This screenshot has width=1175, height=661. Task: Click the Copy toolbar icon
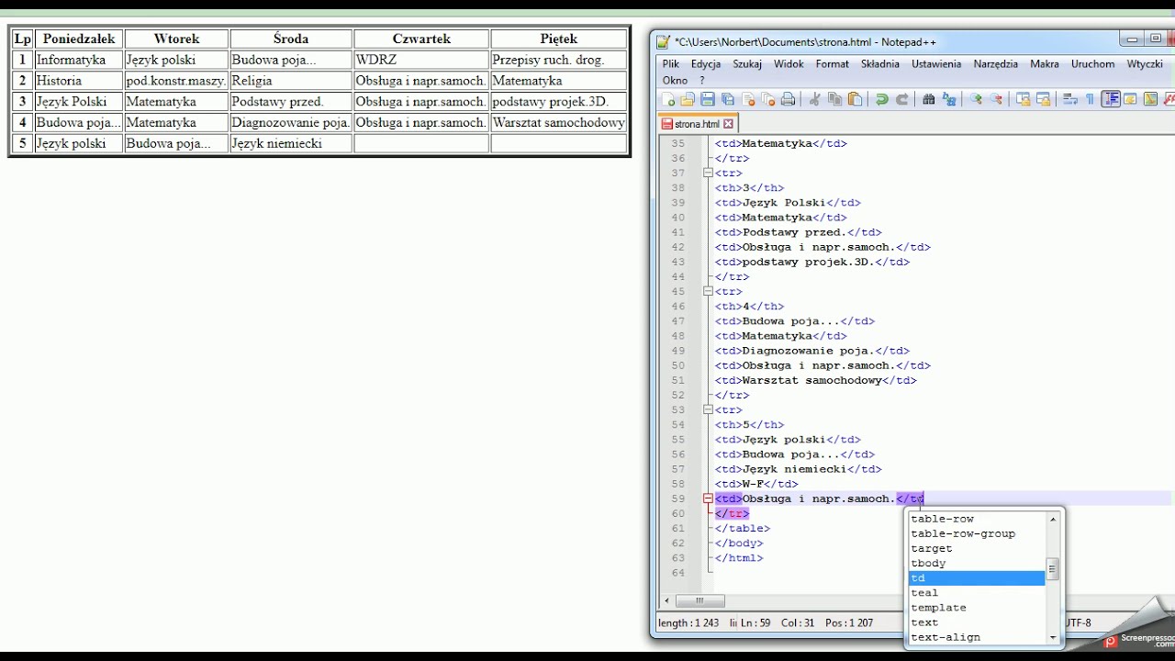[834, 99]
